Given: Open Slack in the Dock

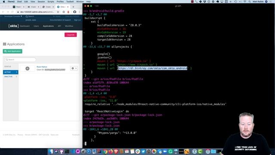Looking at the screenshot, I should click(137, 151).
